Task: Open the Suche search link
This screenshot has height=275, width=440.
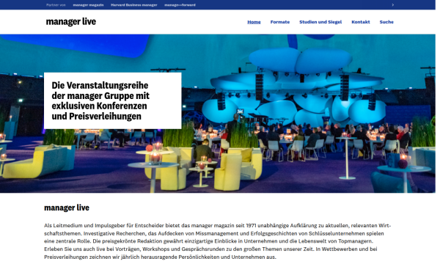Action: point(386,22)
